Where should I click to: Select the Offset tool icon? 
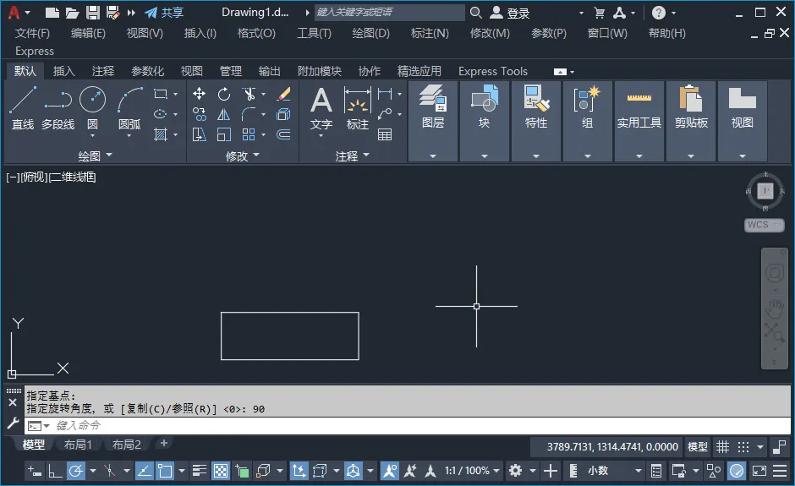[x=284, y=134]
